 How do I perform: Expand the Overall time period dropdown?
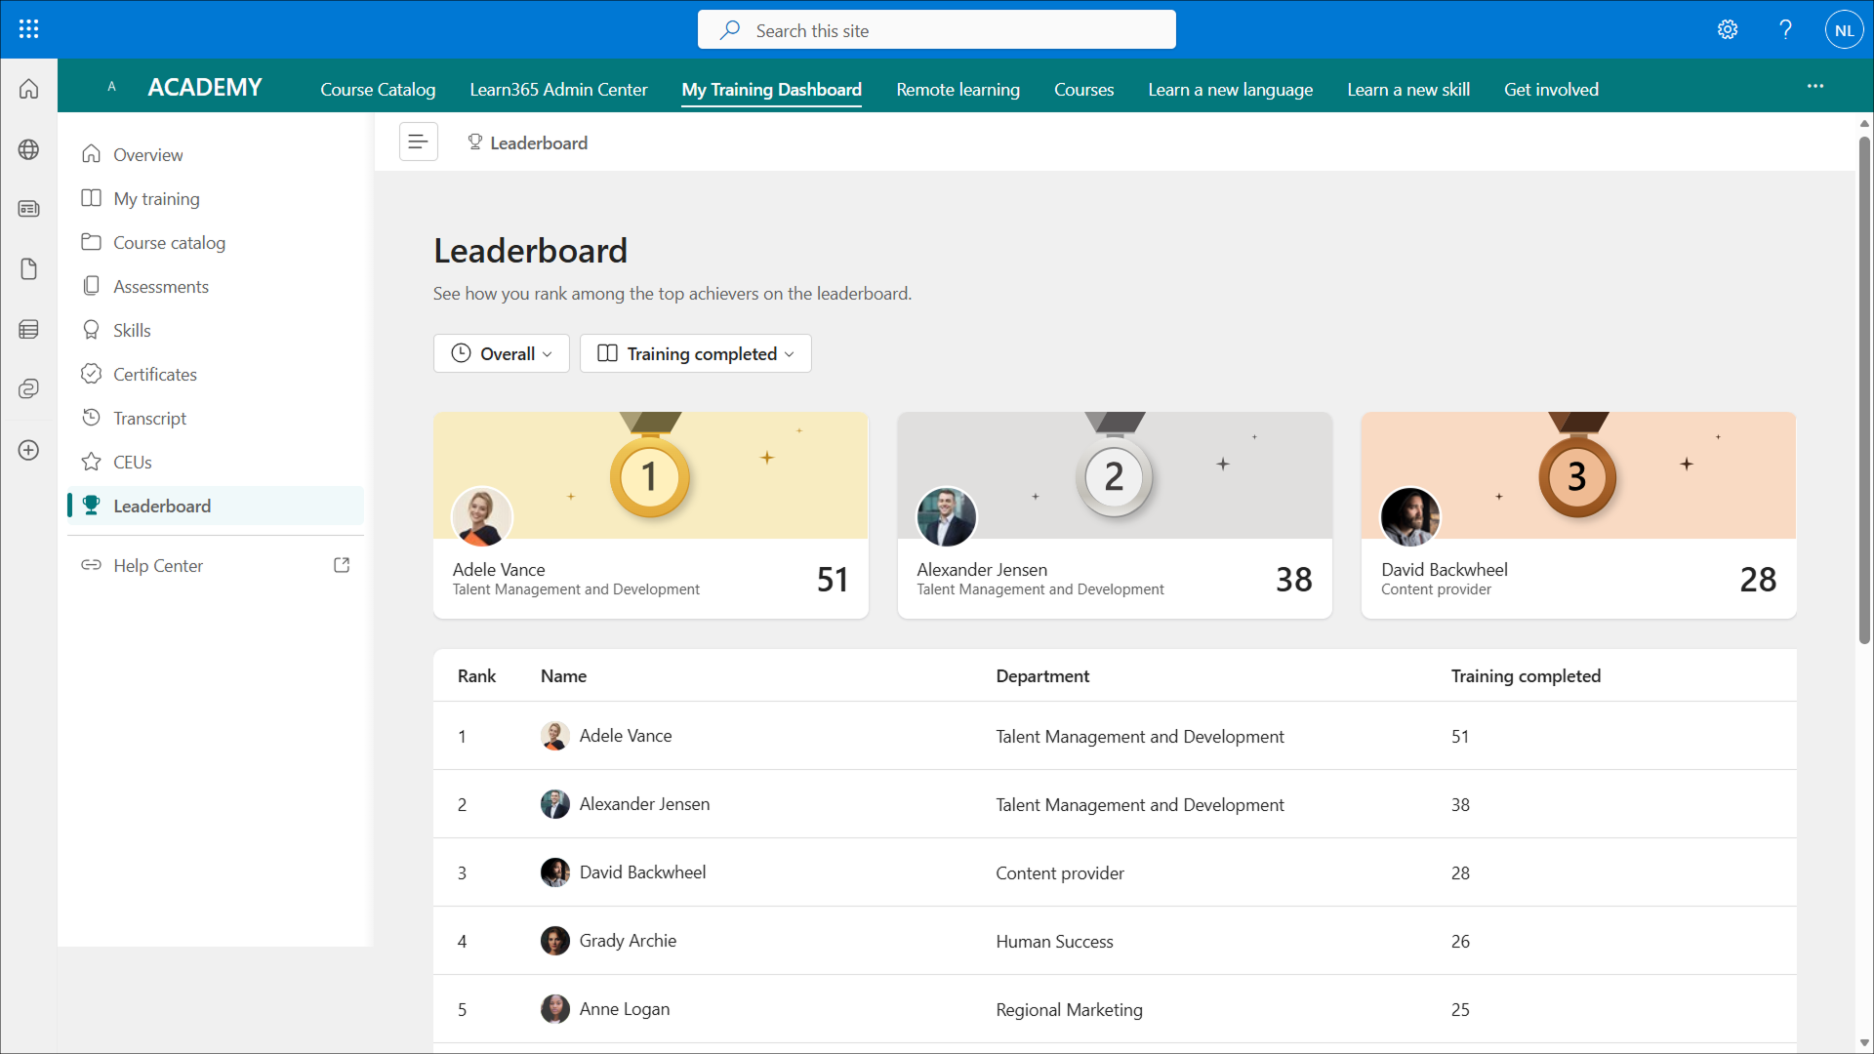coord(502,353)
